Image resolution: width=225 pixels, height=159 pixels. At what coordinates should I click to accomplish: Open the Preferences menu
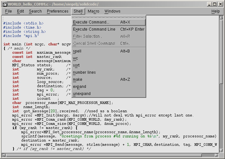tap(58, 11)
